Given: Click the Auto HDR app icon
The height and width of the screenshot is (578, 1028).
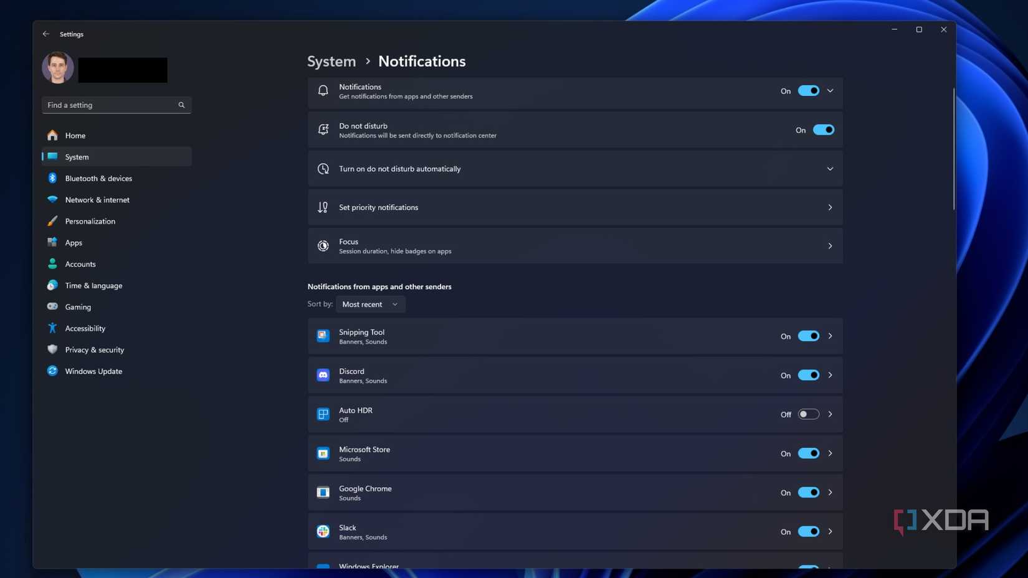Looking at the screenshot, I should tap(323, 414).
